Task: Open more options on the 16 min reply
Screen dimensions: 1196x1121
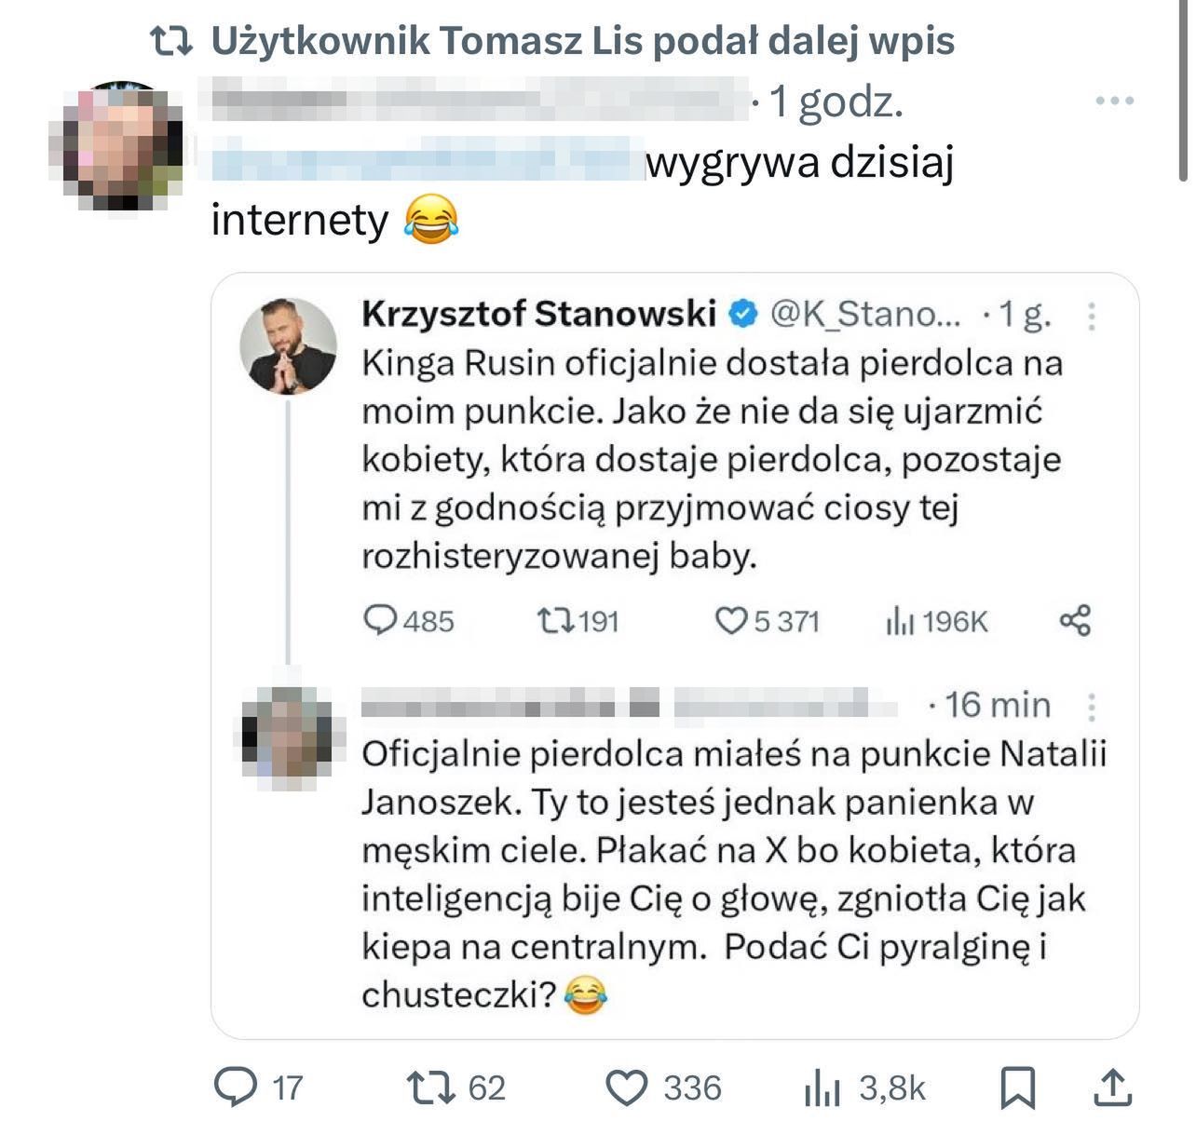Action: [x=1092, y=707]
